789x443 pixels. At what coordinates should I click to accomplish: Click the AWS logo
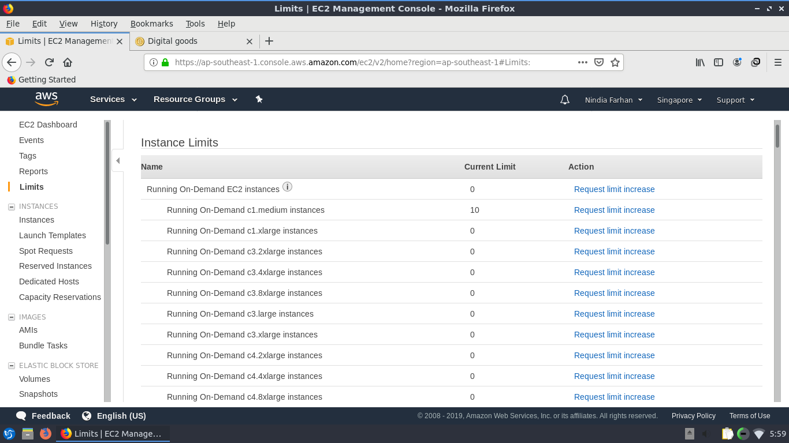click(46, 99)
